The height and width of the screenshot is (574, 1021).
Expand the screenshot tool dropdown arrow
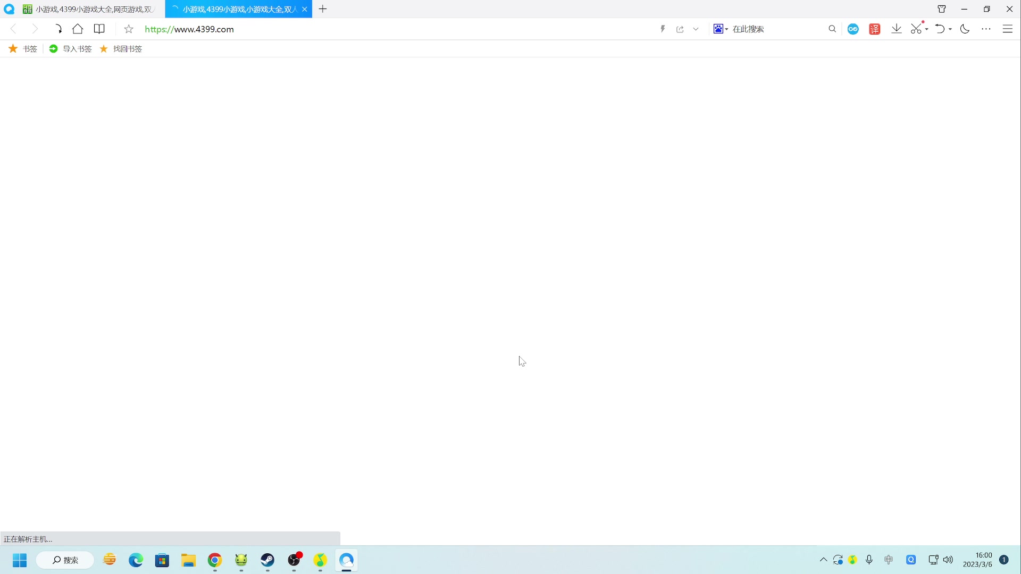927,29
